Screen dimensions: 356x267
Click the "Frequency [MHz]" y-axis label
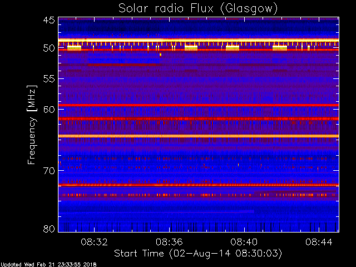pos(32,125)
